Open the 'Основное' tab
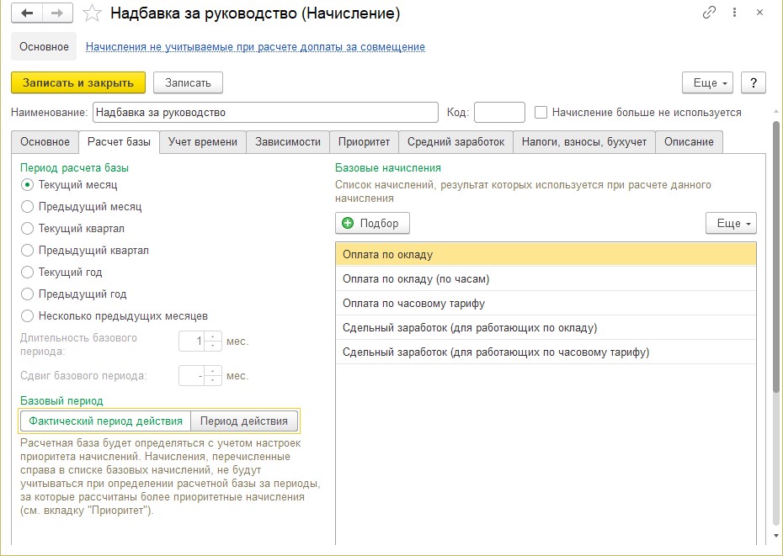This screenshot has width=783, height=556. click(45, 142)
